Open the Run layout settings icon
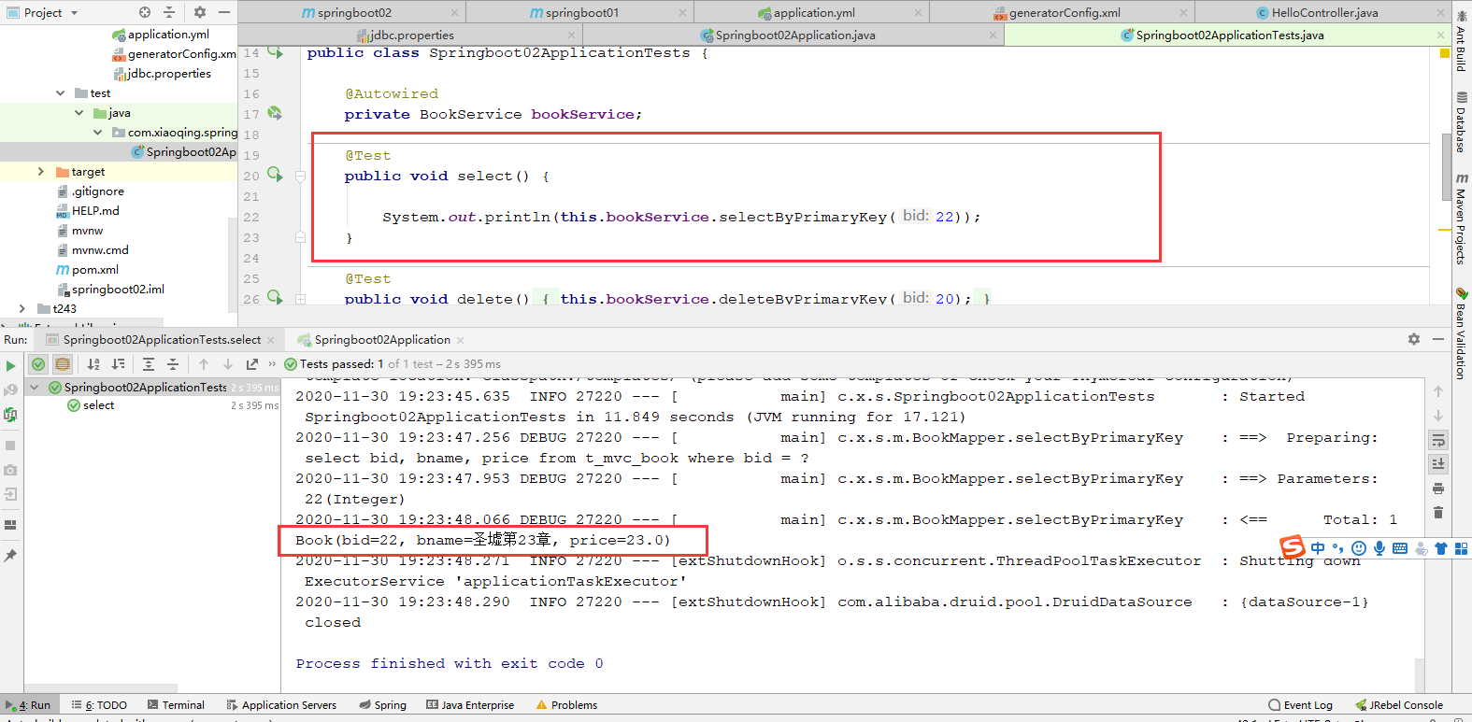 [10, 525]
